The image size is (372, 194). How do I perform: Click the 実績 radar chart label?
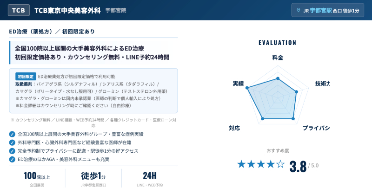pyautogui.click(x=238, y=84)
